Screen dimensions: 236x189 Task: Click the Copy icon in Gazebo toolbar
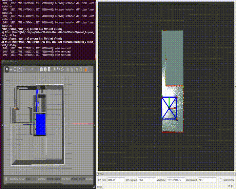(68, 70)
